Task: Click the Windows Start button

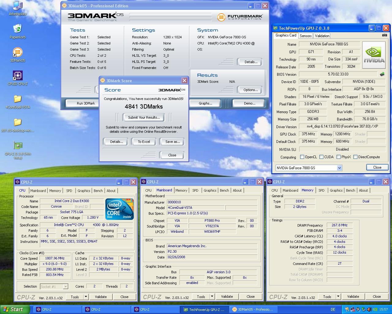Action: pos(15,309)
